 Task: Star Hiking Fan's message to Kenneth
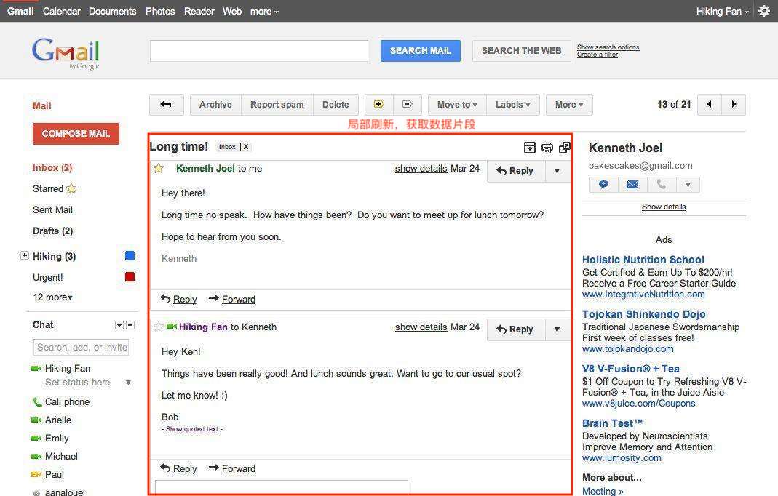(x=158, y=327)
